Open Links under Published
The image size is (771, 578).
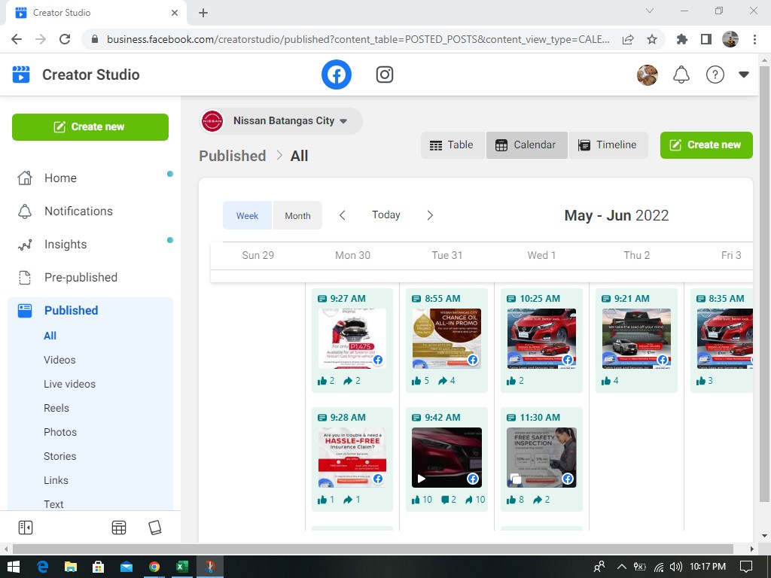tap(56, 480)
